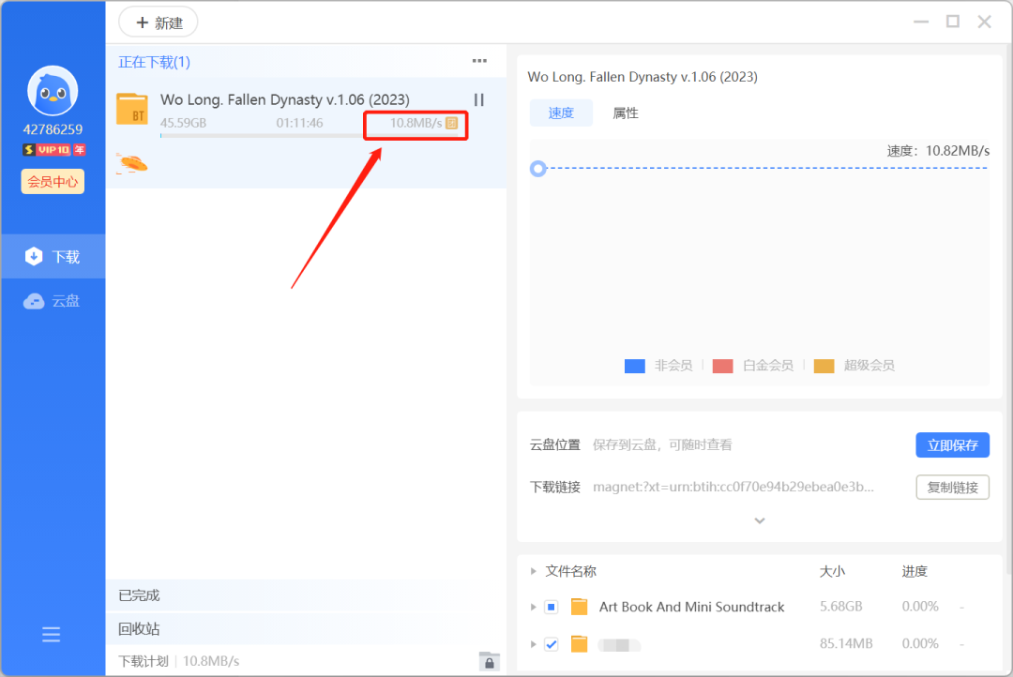Click the 云盘位置 save-to-cloud hint text

662,445
